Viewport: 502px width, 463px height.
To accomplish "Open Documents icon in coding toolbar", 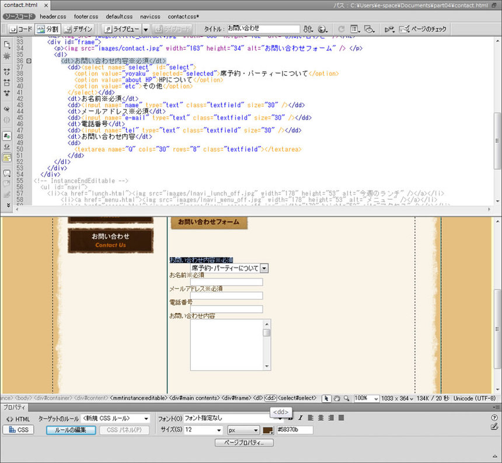I will pos(6,44).
